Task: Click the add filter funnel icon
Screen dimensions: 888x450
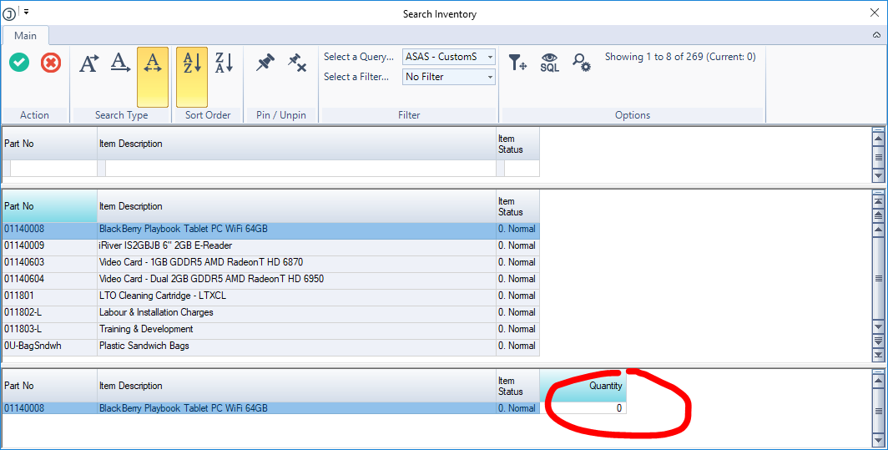Action: click(x=517, y=62)
